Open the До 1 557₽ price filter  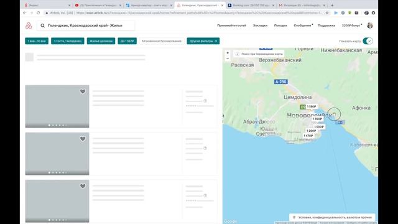[x=127, y=41]
